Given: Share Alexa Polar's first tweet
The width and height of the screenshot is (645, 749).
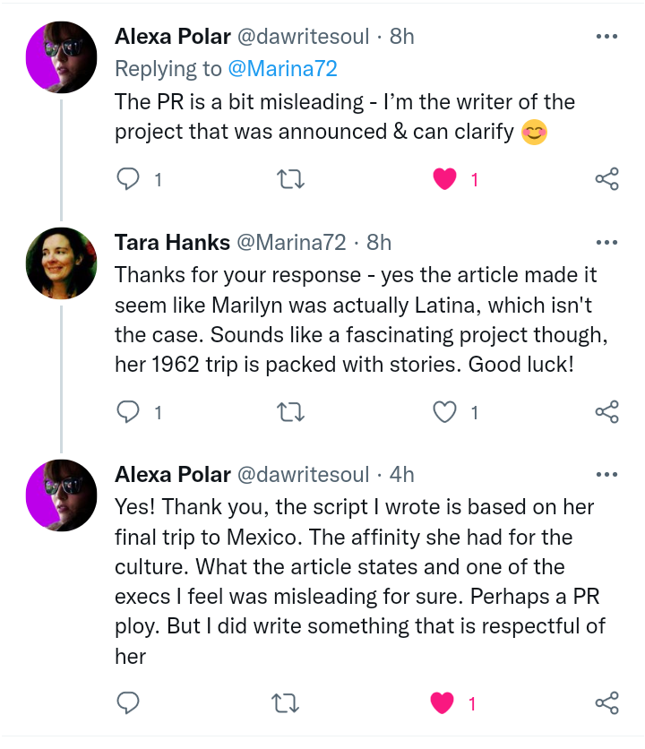Looking at the screenshot, I should [606, 179].
